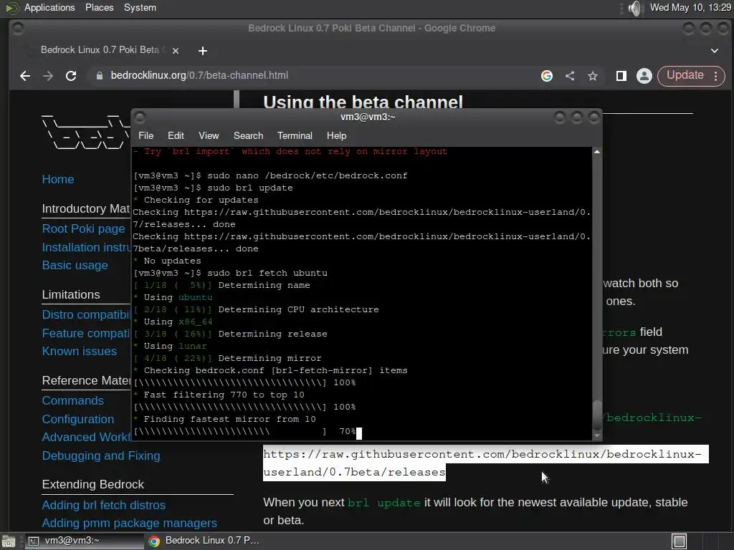Viewport: 734px width, 550px height.
Task: Open Advanced Workflows link
Action: 86,437
